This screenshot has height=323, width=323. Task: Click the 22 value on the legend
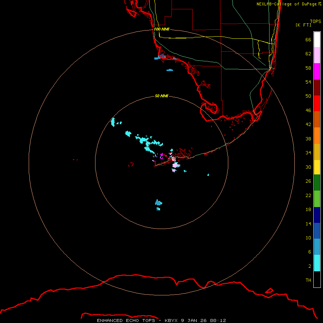308,195
